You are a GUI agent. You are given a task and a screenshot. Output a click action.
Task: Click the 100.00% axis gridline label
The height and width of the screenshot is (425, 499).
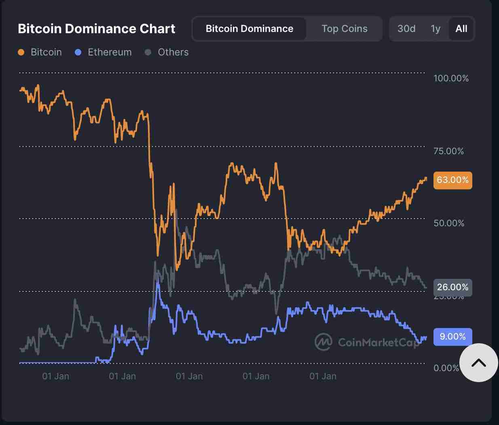point(451,79)
